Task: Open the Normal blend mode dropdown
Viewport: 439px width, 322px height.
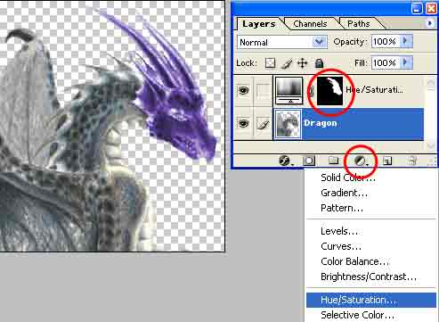Action: pos(282,42)
